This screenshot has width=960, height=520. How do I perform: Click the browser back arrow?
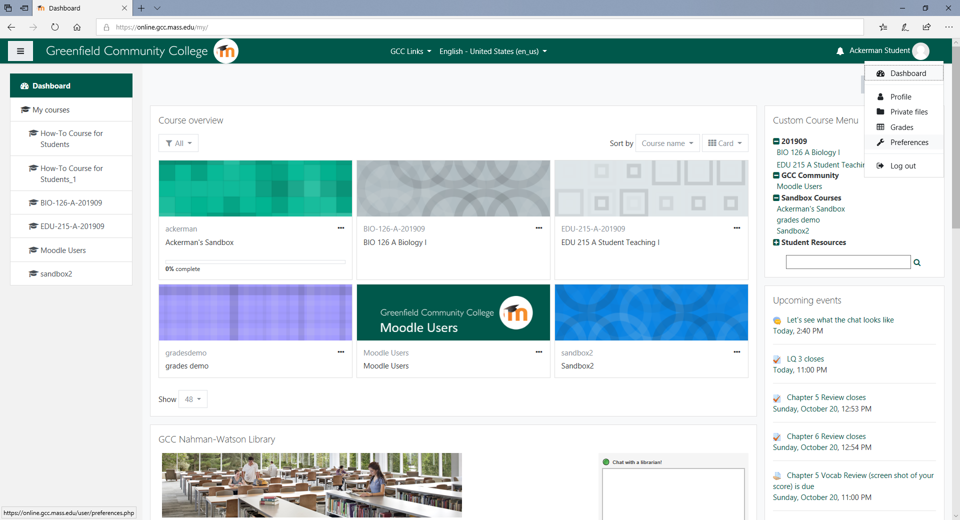11,27
